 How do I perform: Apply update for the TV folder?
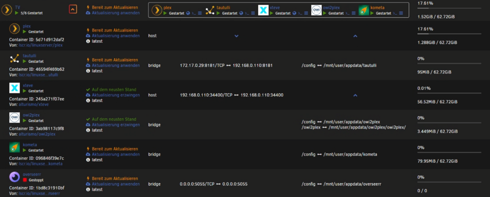point(116,13)
